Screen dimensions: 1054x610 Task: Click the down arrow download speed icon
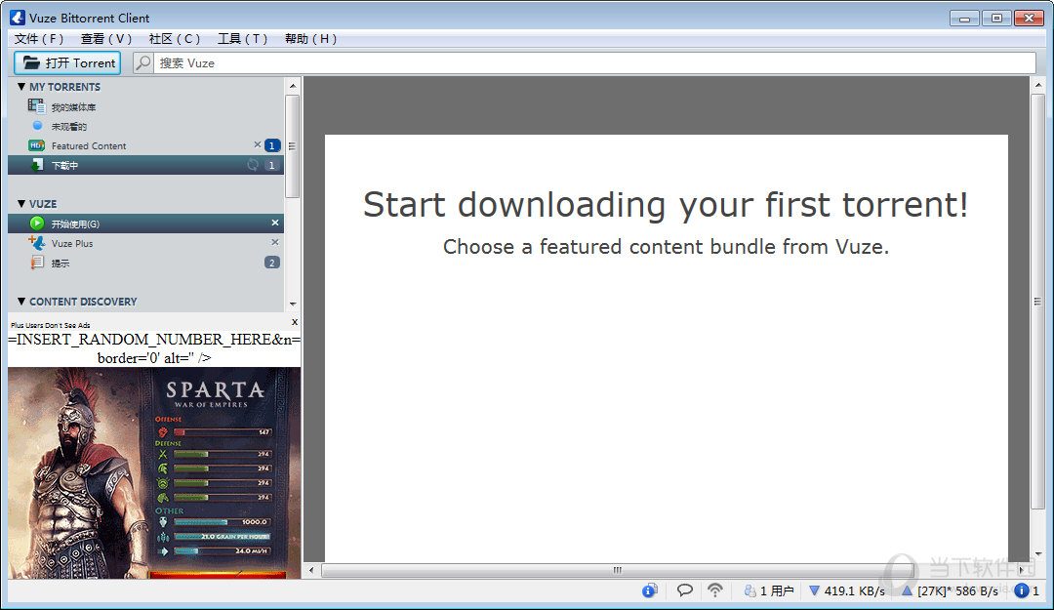[x=814, y=590]
